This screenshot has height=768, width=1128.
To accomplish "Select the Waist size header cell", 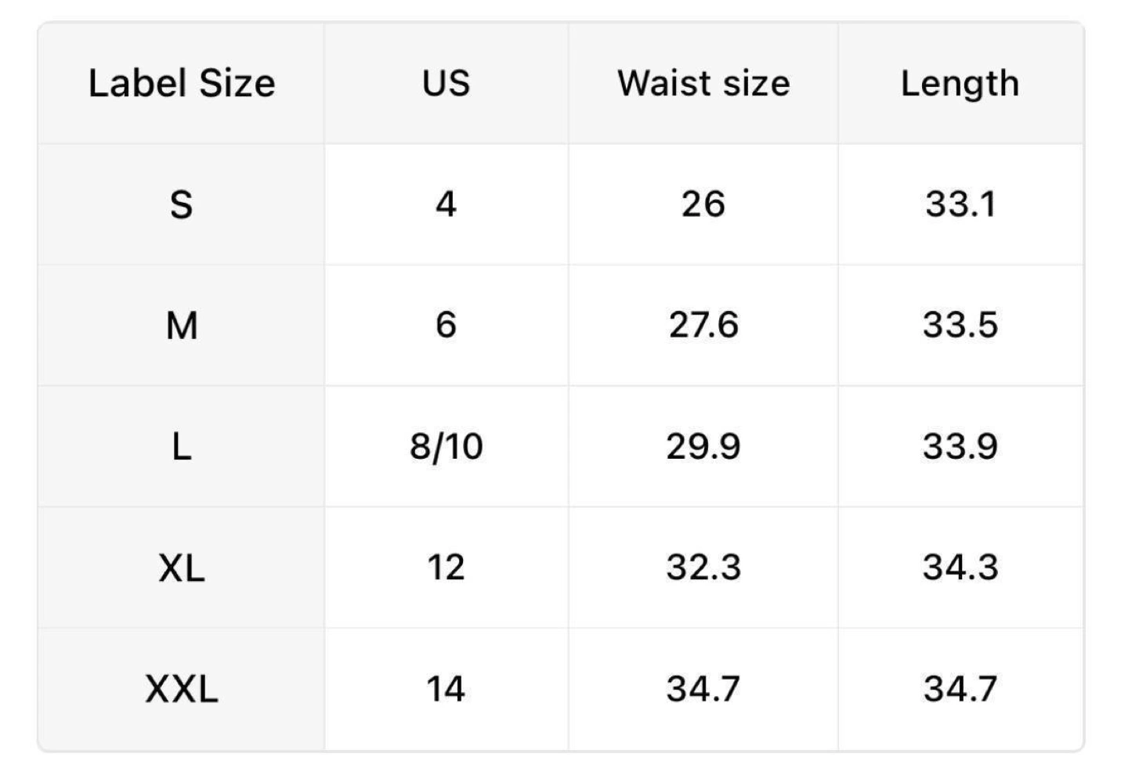I will click(x=703, y=83).
